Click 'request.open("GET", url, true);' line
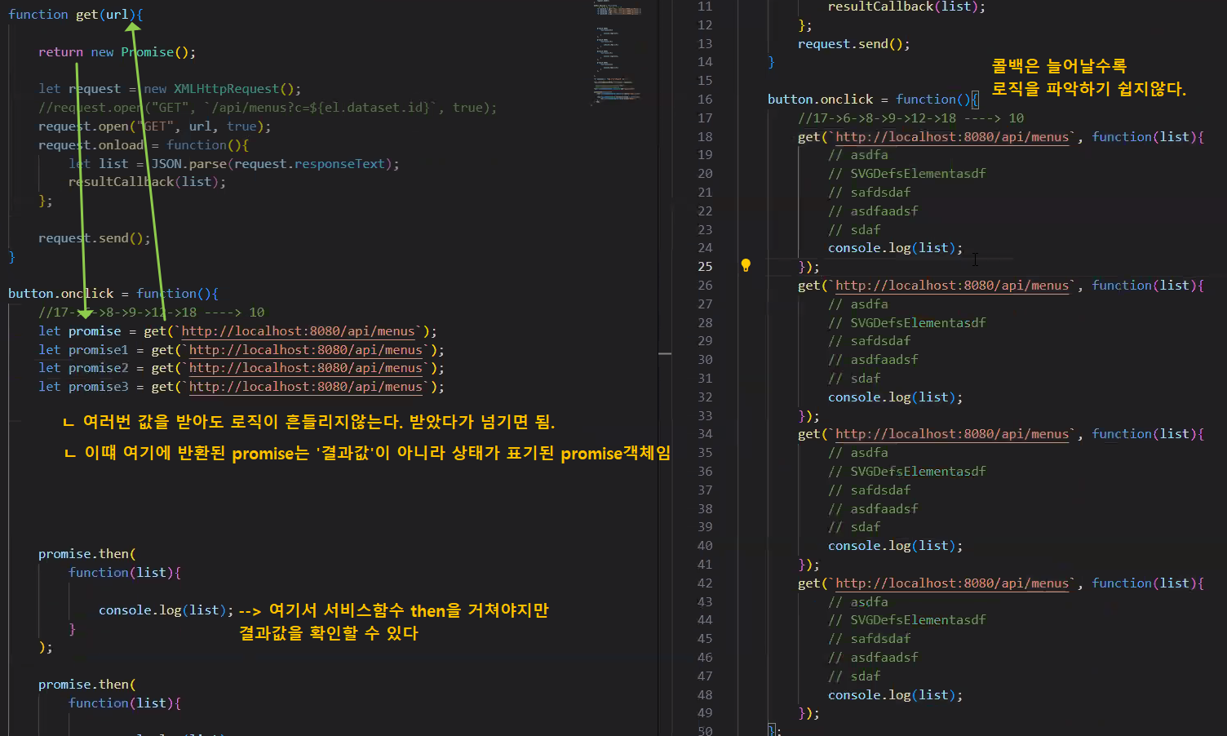1227x736 pixels. pos(154,126)
